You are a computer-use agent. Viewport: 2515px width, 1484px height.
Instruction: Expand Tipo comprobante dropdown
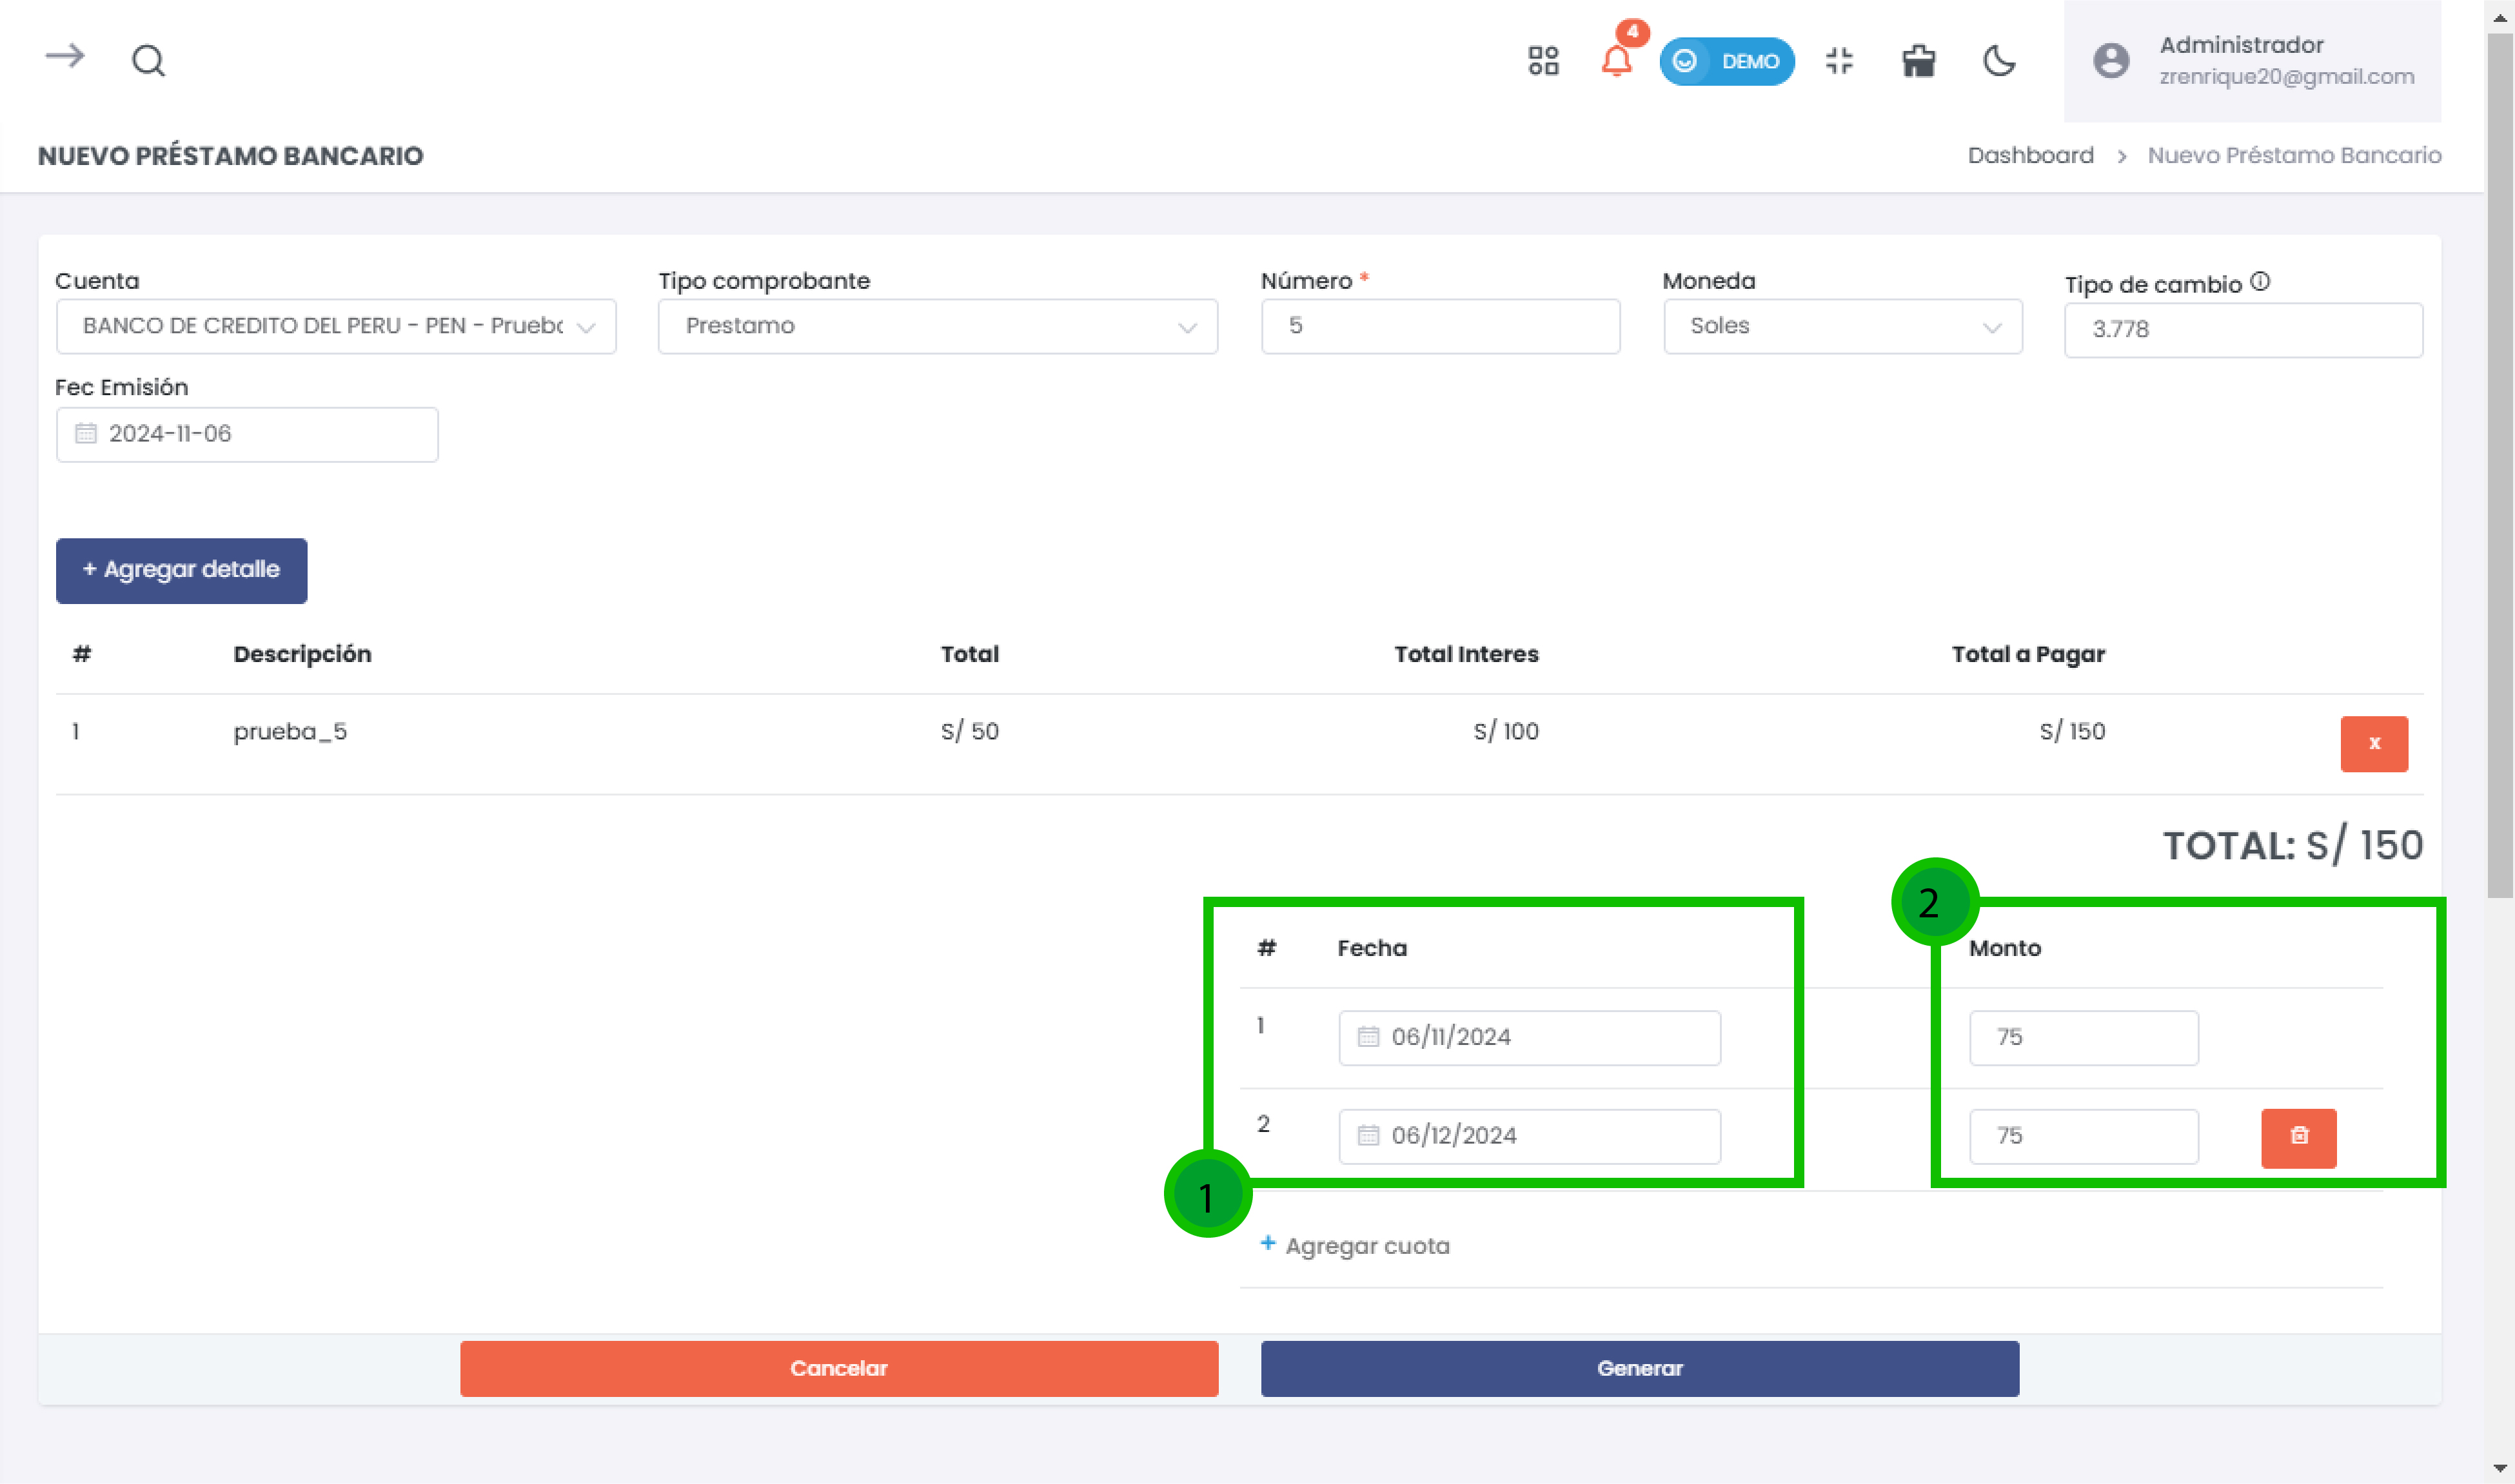pyautogui.click(x=937, y=326)
